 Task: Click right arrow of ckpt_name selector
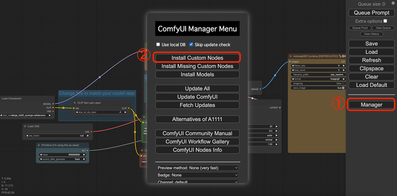50,115
